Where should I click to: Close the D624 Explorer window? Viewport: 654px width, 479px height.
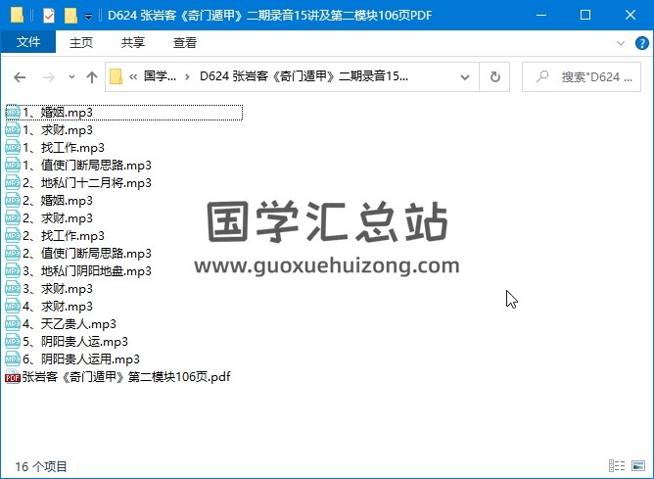point(631,16)
